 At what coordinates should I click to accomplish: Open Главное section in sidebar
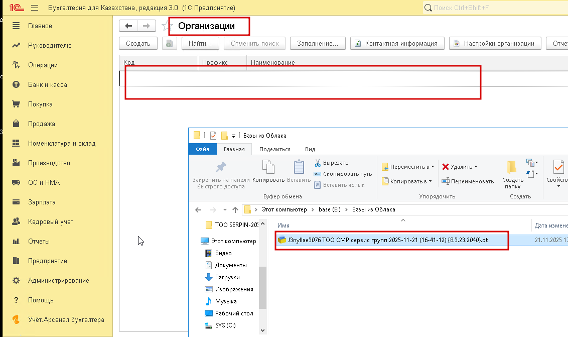click(40, 26)
